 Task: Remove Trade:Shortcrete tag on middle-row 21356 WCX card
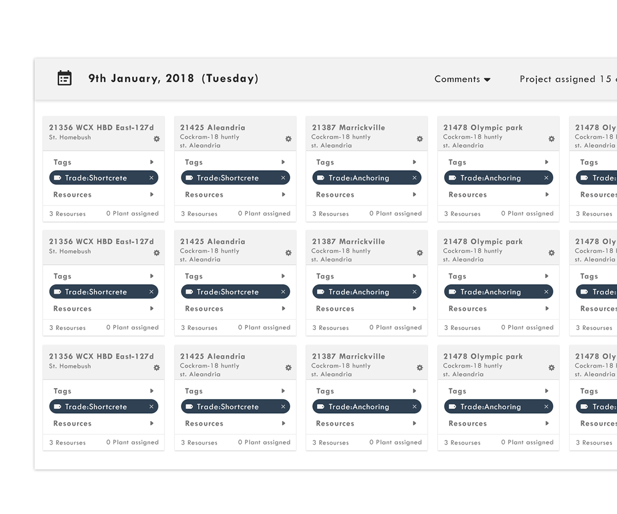[x=151, y=292]
